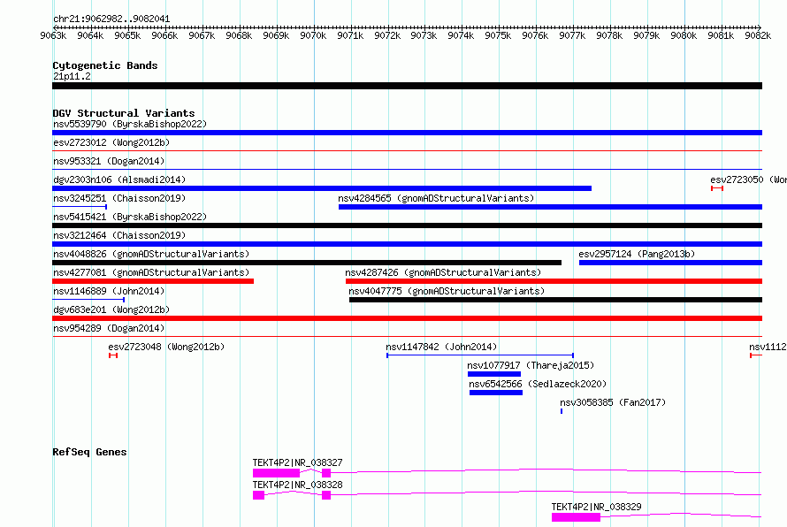Click the 21p11.2 black cytogenetic band
The height and width of the screenshot is (527, 787).
[407, 86]
